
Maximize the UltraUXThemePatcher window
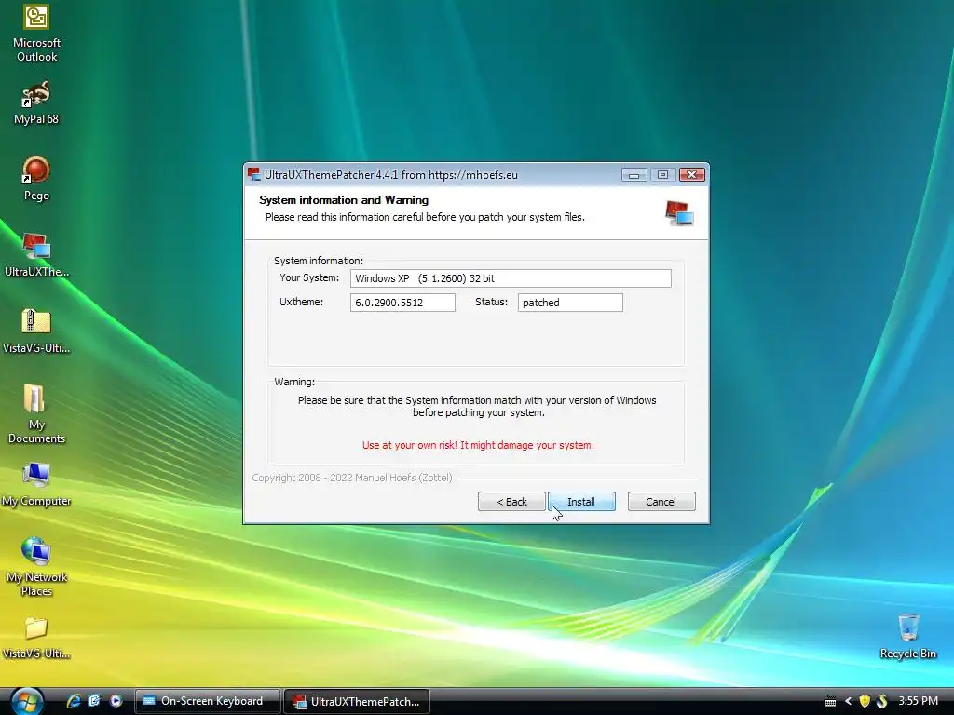[x=662, y=175]
